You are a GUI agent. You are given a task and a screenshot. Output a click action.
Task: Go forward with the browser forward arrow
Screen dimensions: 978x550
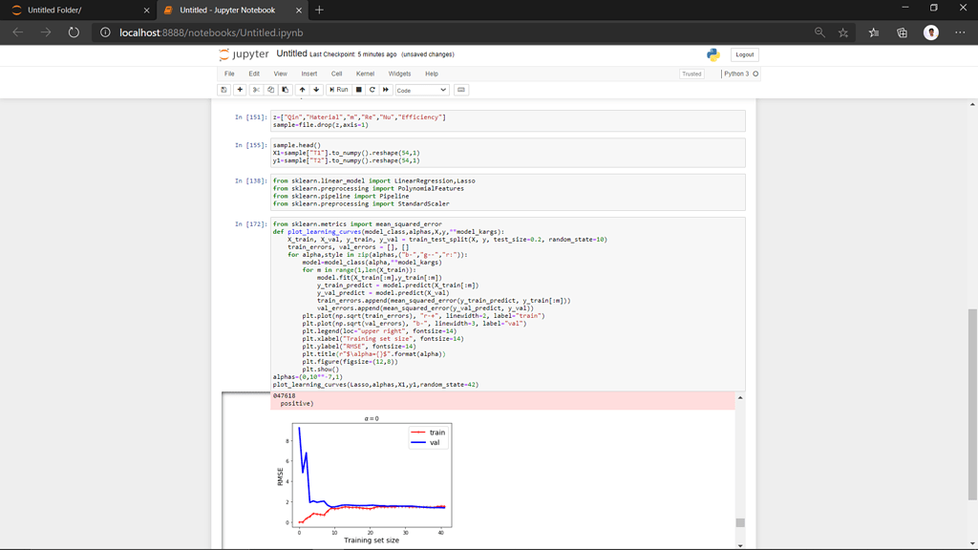point(46,32)
